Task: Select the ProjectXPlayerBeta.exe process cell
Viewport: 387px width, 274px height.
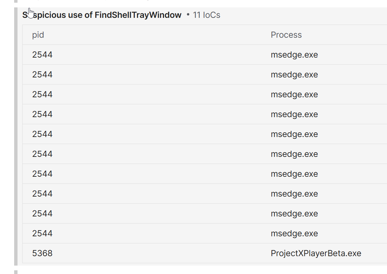Action: pyautogui.click(x=316, y=253)
